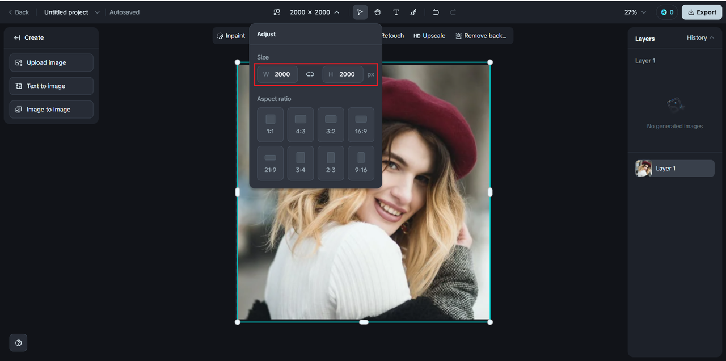Screen dimensions: 726x361
Task: Click Upload image
Action: pos(52,62)
